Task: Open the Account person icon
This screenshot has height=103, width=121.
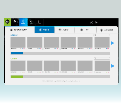Action: (x=39, y=22)
